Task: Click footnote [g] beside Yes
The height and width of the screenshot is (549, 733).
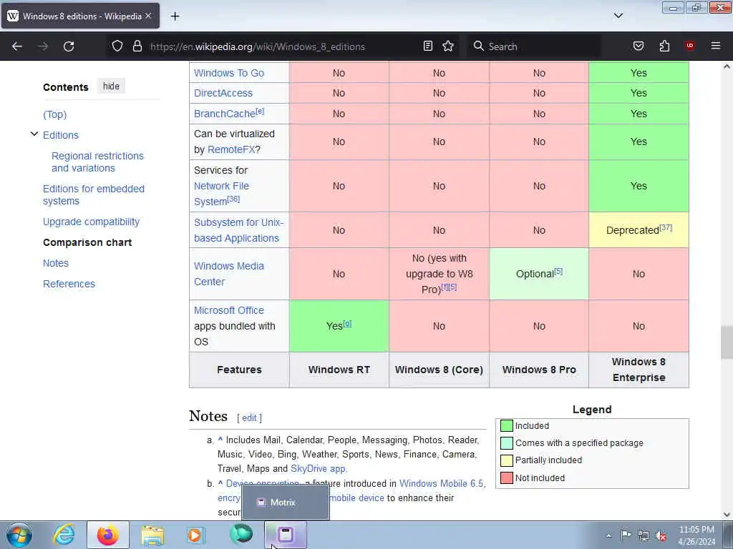Action: [x=347, y=324]
